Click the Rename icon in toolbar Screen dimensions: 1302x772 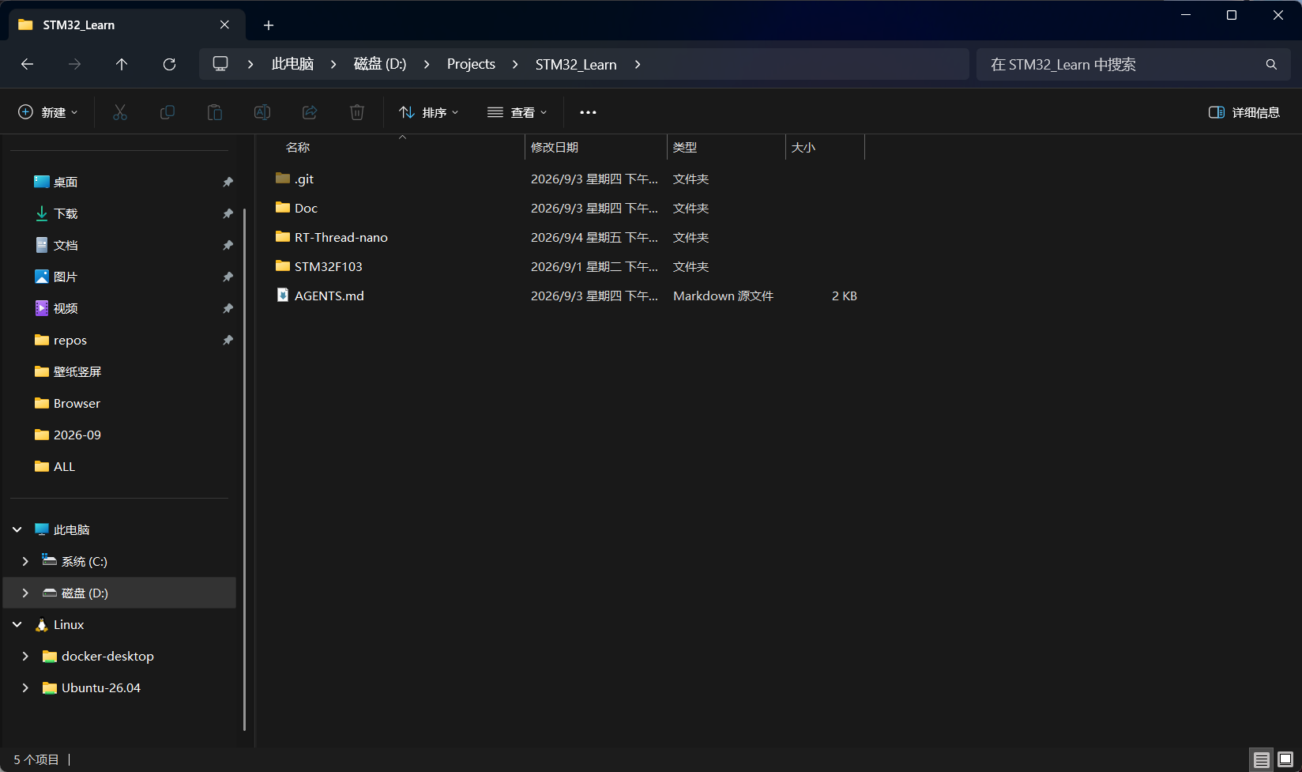click(262, 112)
